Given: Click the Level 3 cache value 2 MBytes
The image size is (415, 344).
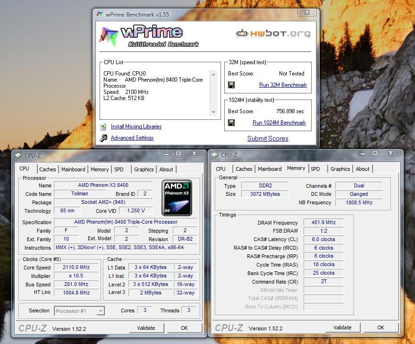Looking at the screenshot, I should [151, 293].
